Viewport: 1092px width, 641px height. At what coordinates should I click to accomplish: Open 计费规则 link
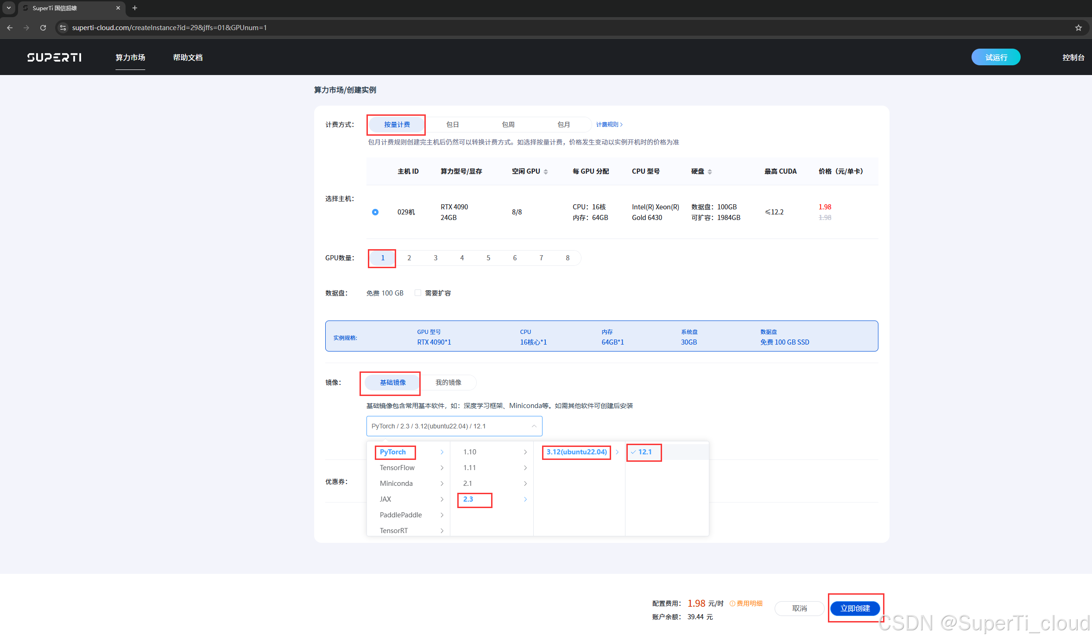pyautogui.click(x=609, y=125)
